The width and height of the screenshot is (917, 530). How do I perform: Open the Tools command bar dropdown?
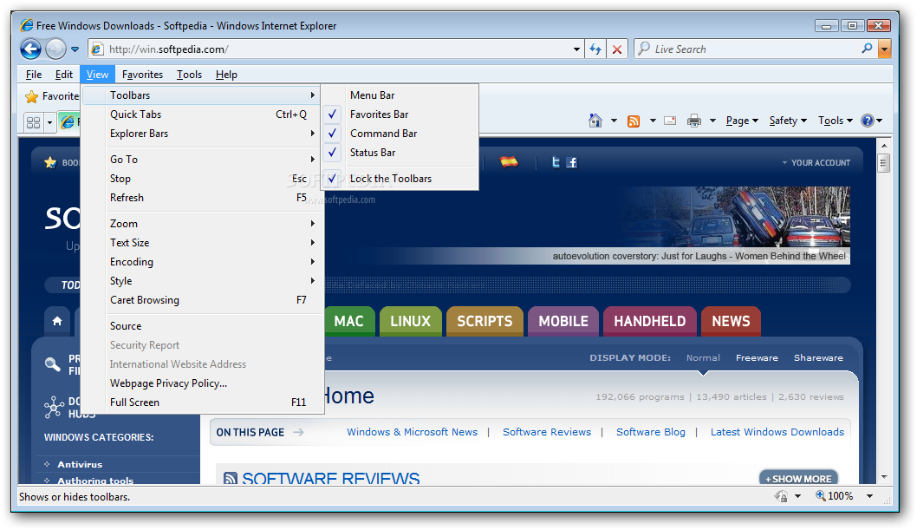(836, 121)
